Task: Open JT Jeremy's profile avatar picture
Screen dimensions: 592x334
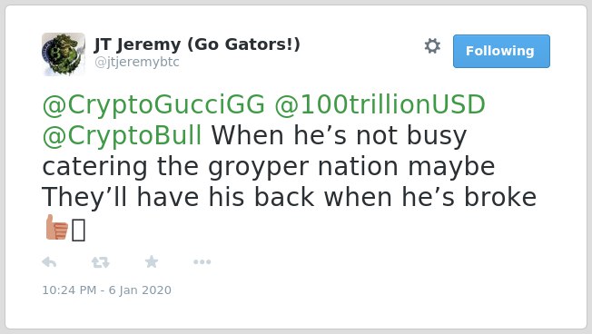Action: tap(64, 54)
